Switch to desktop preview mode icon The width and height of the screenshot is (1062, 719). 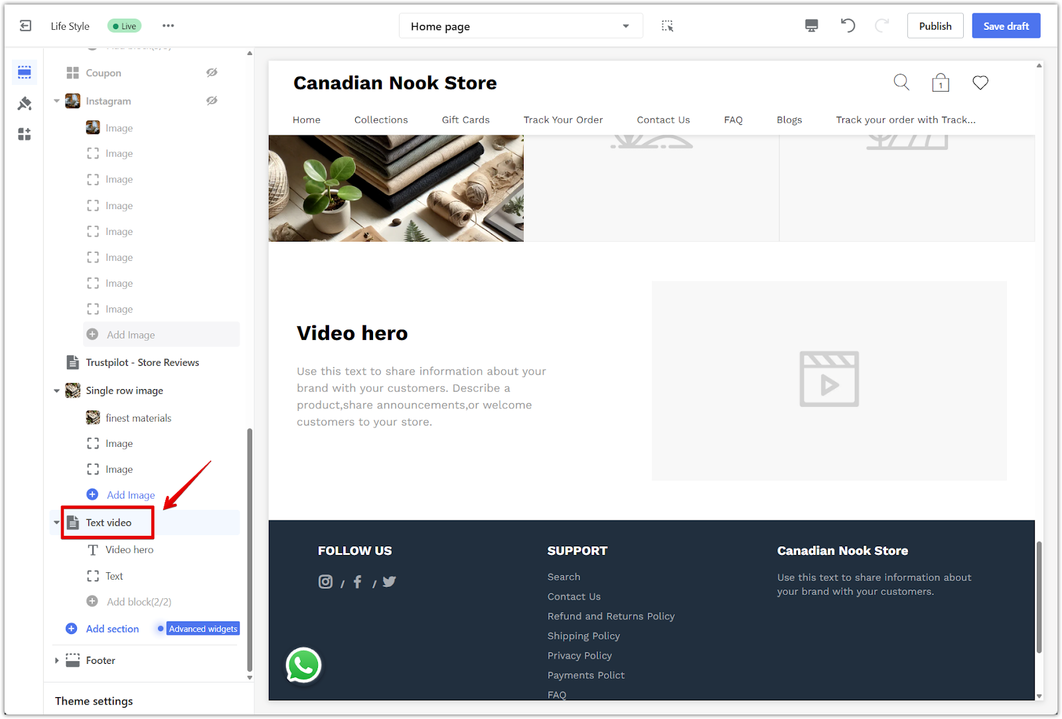point(811,26)
